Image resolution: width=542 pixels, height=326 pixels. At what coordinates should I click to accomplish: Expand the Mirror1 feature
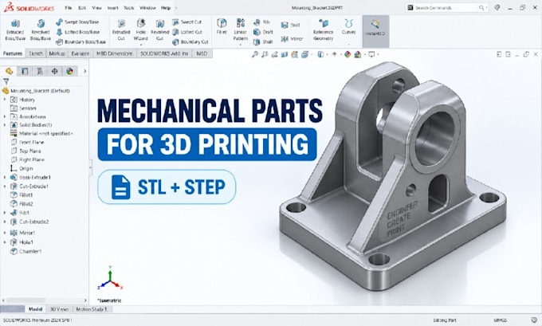pyautogui.click(x=5, y=233)
